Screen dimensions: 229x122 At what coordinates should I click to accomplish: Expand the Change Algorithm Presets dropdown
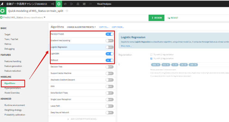(81, 27)
